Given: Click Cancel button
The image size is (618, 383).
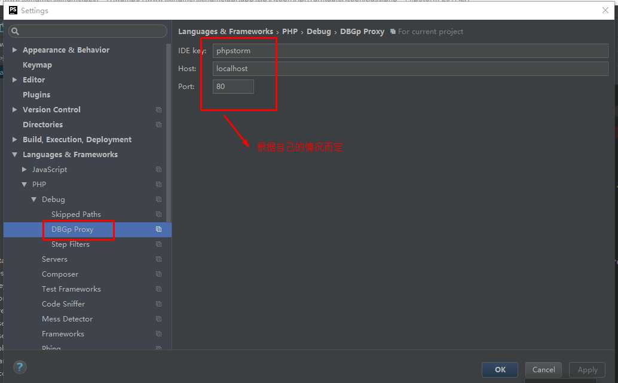Looking at the screenshot, I should [x=543, y=370].
